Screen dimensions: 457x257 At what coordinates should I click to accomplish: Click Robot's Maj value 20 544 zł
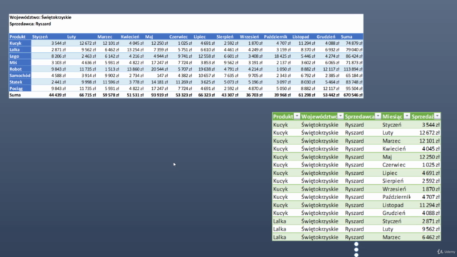point(160,69)
